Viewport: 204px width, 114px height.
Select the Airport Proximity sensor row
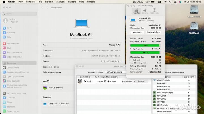pyautogui.click(x=174, y=80)
